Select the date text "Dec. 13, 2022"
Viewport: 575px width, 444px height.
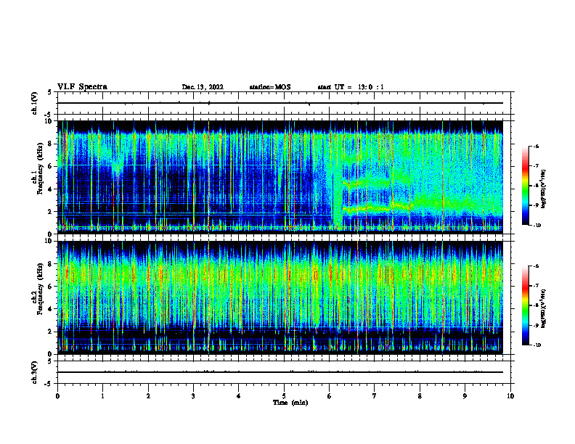[203, 87]
